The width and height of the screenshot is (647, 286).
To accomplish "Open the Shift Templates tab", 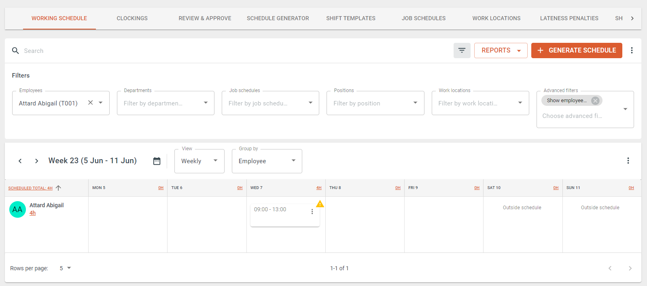I will point(350,18).
